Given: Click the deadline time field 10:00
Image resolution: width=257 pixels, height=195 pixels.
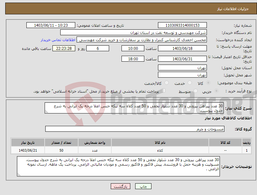Looking at the screenshot, I should (x=133, y=48).
